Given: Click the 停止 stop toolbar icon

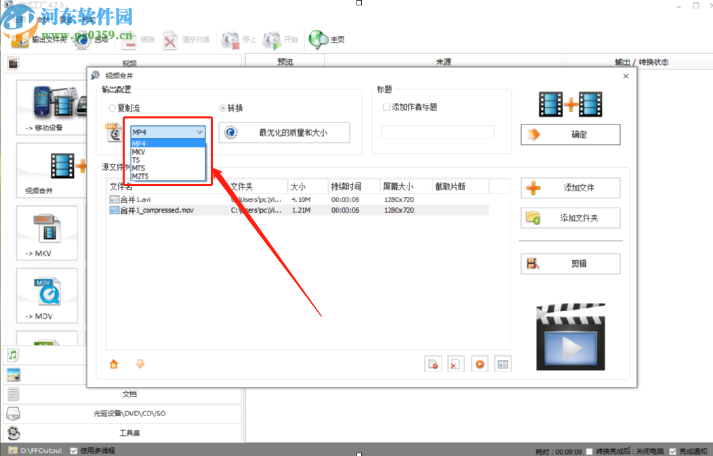Looking at the screenshot, I should click(230, 41).
